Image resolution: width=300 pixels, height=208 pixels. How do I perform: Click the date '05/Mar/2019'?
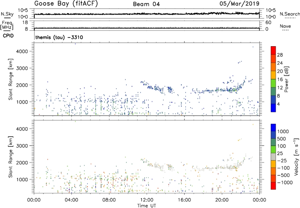click(239, 4)
